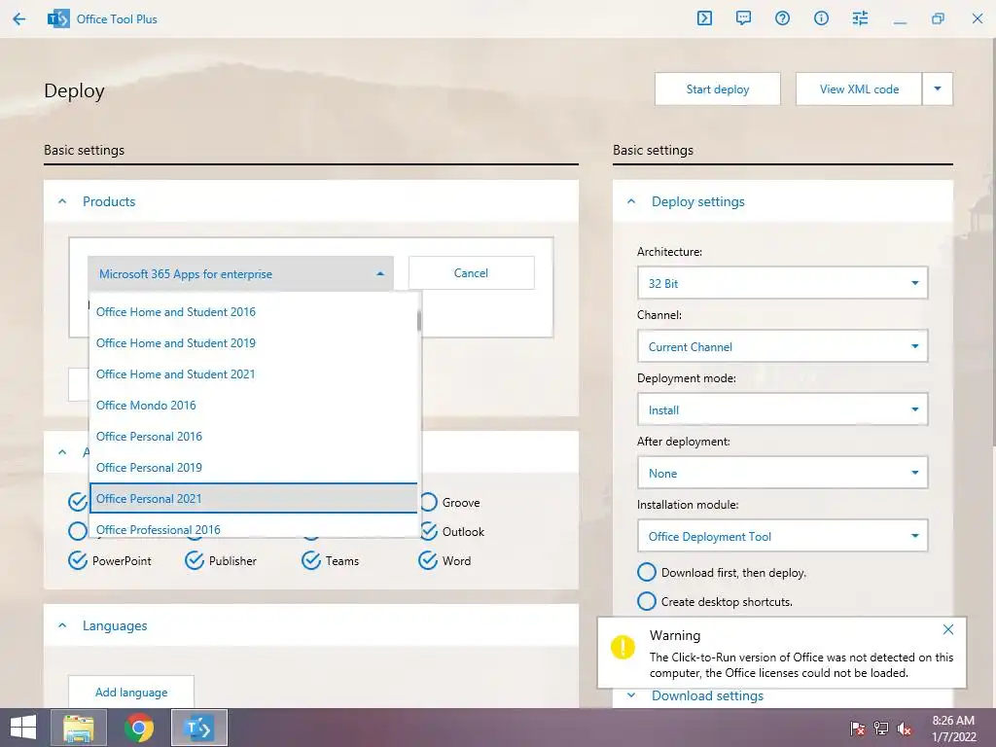Screen dimensions: 996x747
Task: Collapse the Languages section
Action: click(62, 625)
